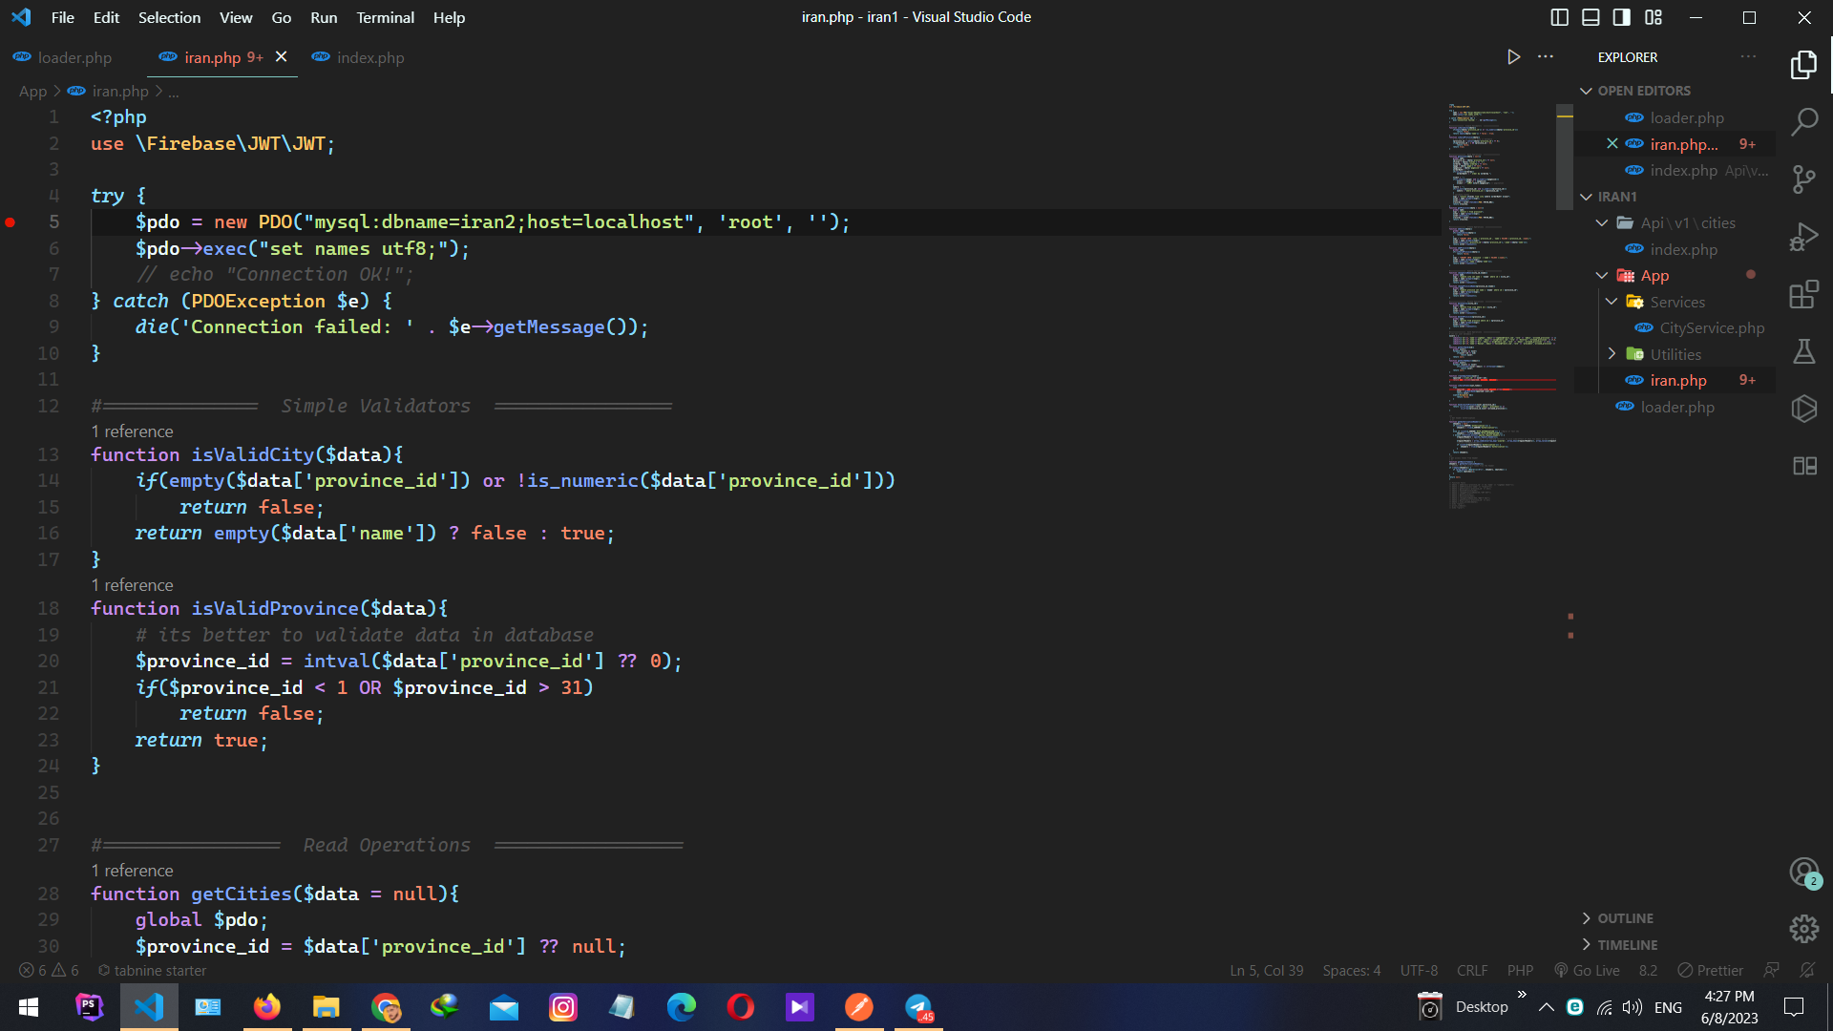
Task: Open notifications bell in status bar
Action: click(1807, 971)
